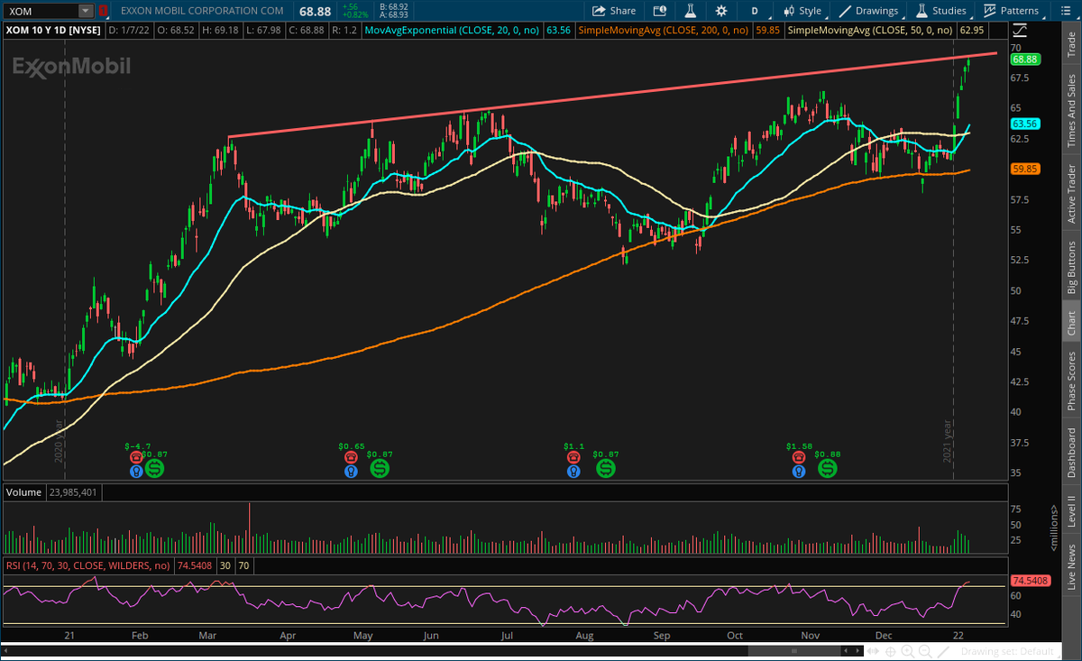Click the blue lightbulb icon below $-4.7

[x=135, y=471]
